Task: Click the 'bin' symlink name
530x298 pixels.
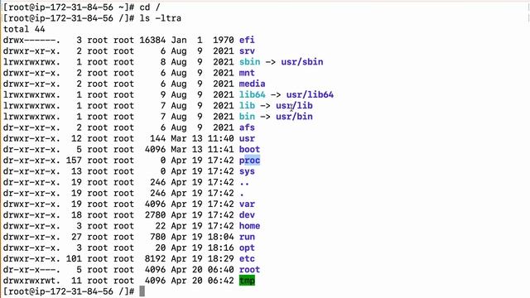Action: point(247,117)
